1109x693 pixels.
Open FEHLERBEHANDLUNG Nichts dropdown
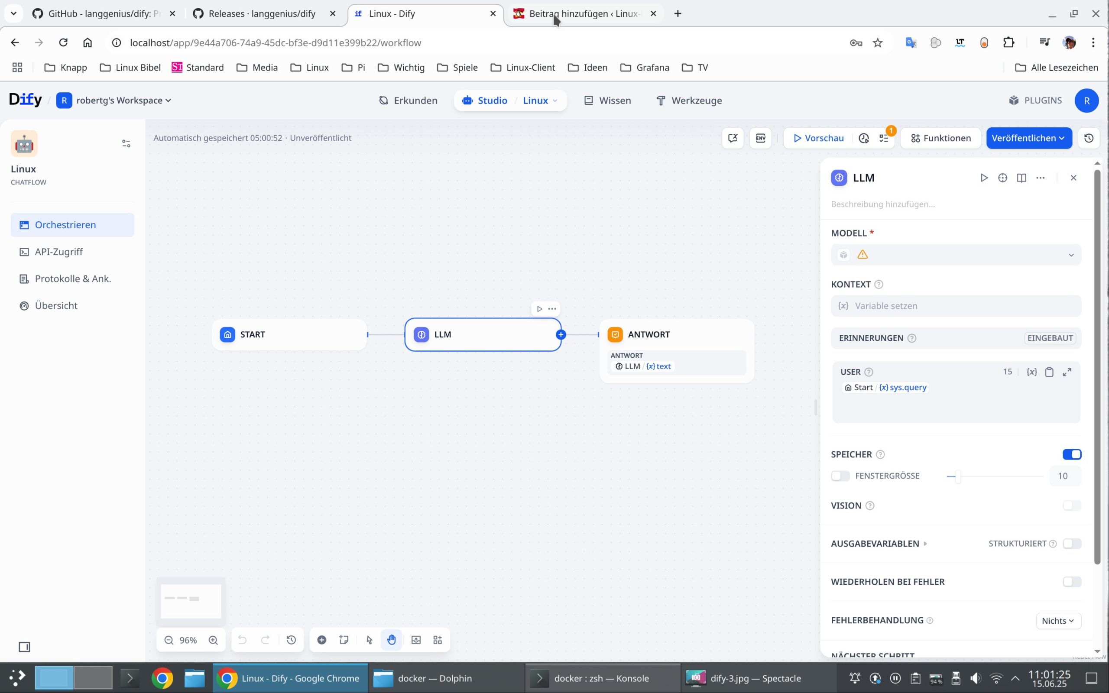click(x=1058, y=621)
